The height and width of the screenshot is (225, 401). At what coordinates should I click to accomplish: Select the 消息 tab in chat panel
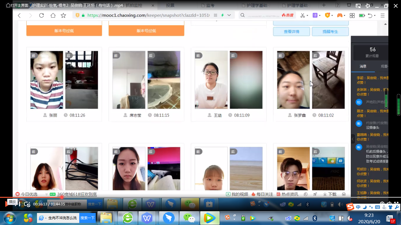coord(363,66)
